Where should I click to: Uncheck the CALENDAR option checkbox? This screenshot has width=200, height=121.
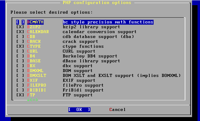tap(20, 32)
